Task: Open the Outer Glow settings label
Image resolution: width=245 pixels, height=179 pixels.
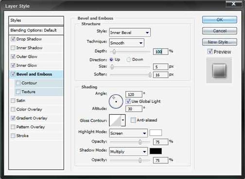Action: coord(27,56)
